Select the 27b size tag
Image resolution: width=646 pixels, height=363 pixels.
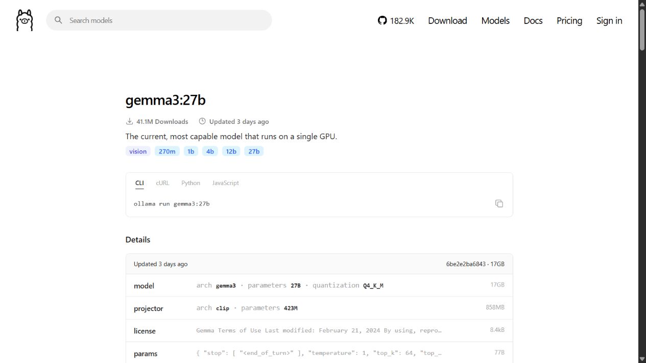point(254,151)
